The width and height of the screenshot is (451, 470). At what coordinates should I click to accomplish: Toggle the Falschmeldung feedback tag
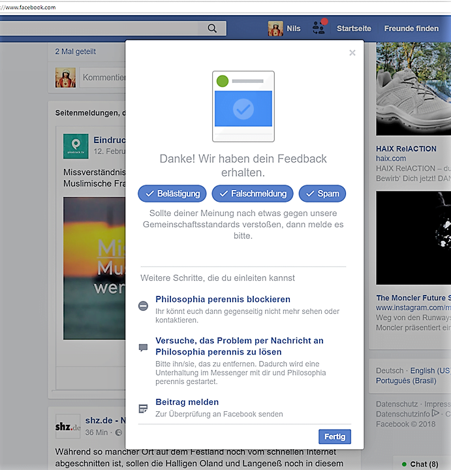pos(253,194)
